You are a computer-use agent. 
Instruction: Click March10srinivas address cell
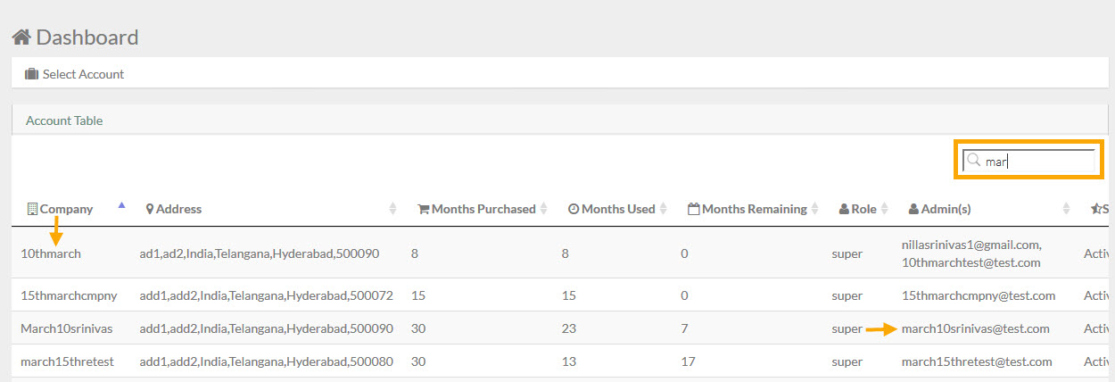point(266,328)
